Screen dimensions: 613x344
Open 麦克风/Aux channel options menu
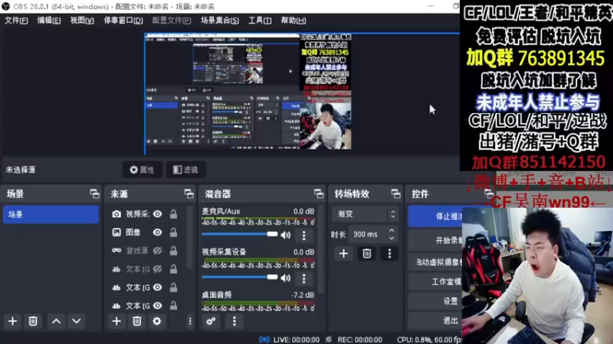tap(303, 235)
